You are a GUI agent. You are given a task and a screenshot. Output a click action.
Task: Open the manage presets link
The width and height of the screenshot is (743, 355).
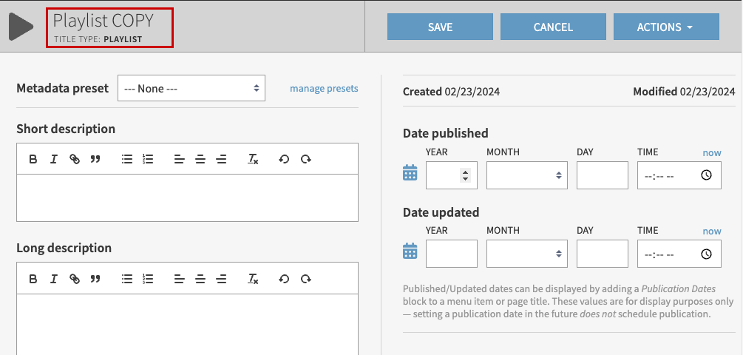click(x=324, y=88)
